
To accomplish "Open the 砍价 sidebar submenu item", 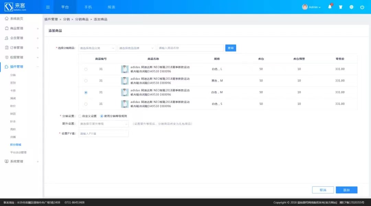I will pos(13,106).
